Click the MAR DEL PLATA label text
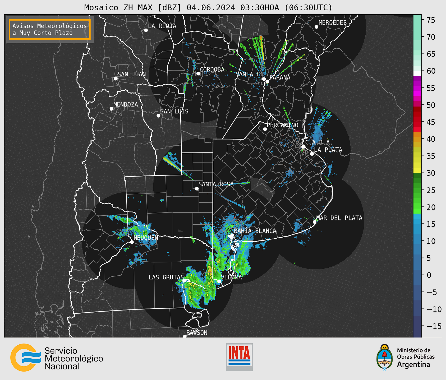Viewport: 446px width, 380px height. click(339, 218)
